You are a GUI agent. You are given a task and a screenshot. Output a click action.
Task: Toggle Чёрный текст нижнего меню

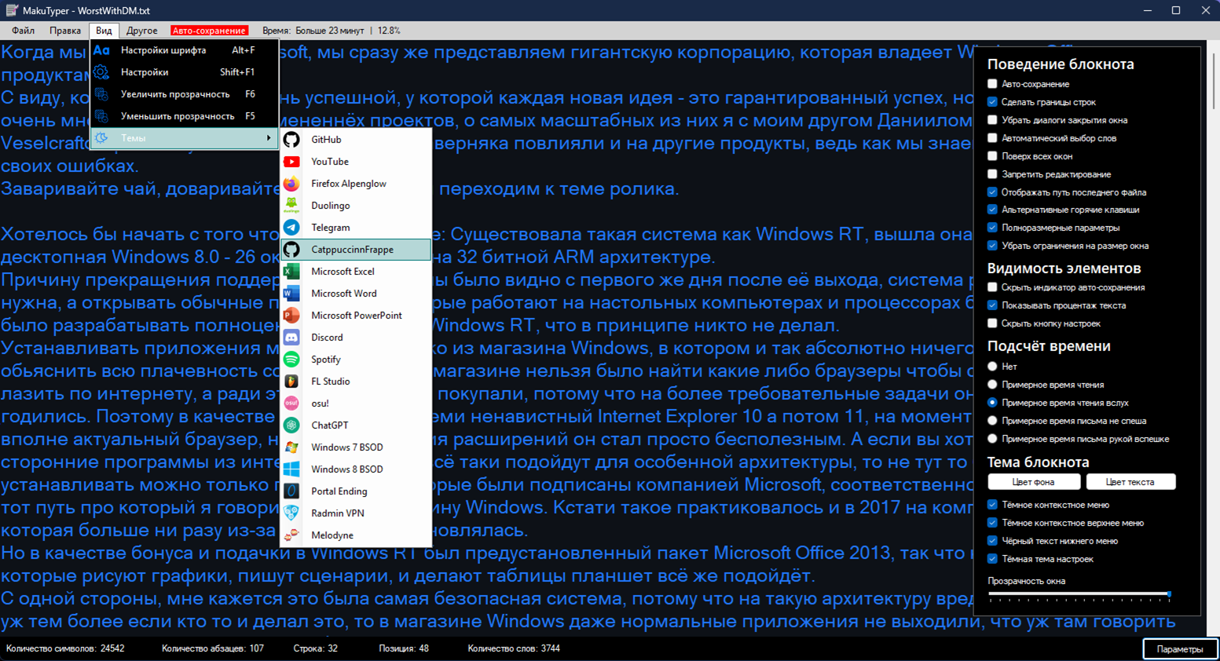coord(992,541)
